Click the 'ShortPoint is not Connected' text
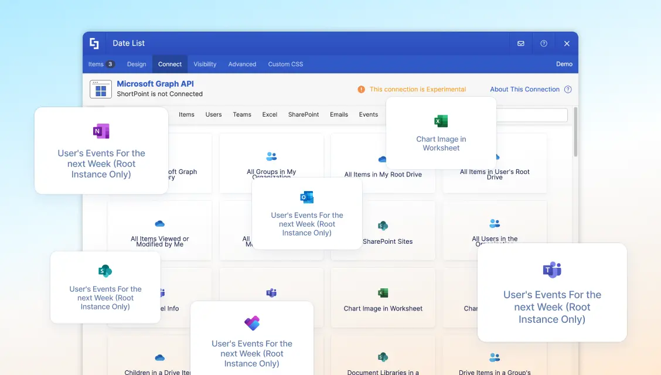 (160, 94)
